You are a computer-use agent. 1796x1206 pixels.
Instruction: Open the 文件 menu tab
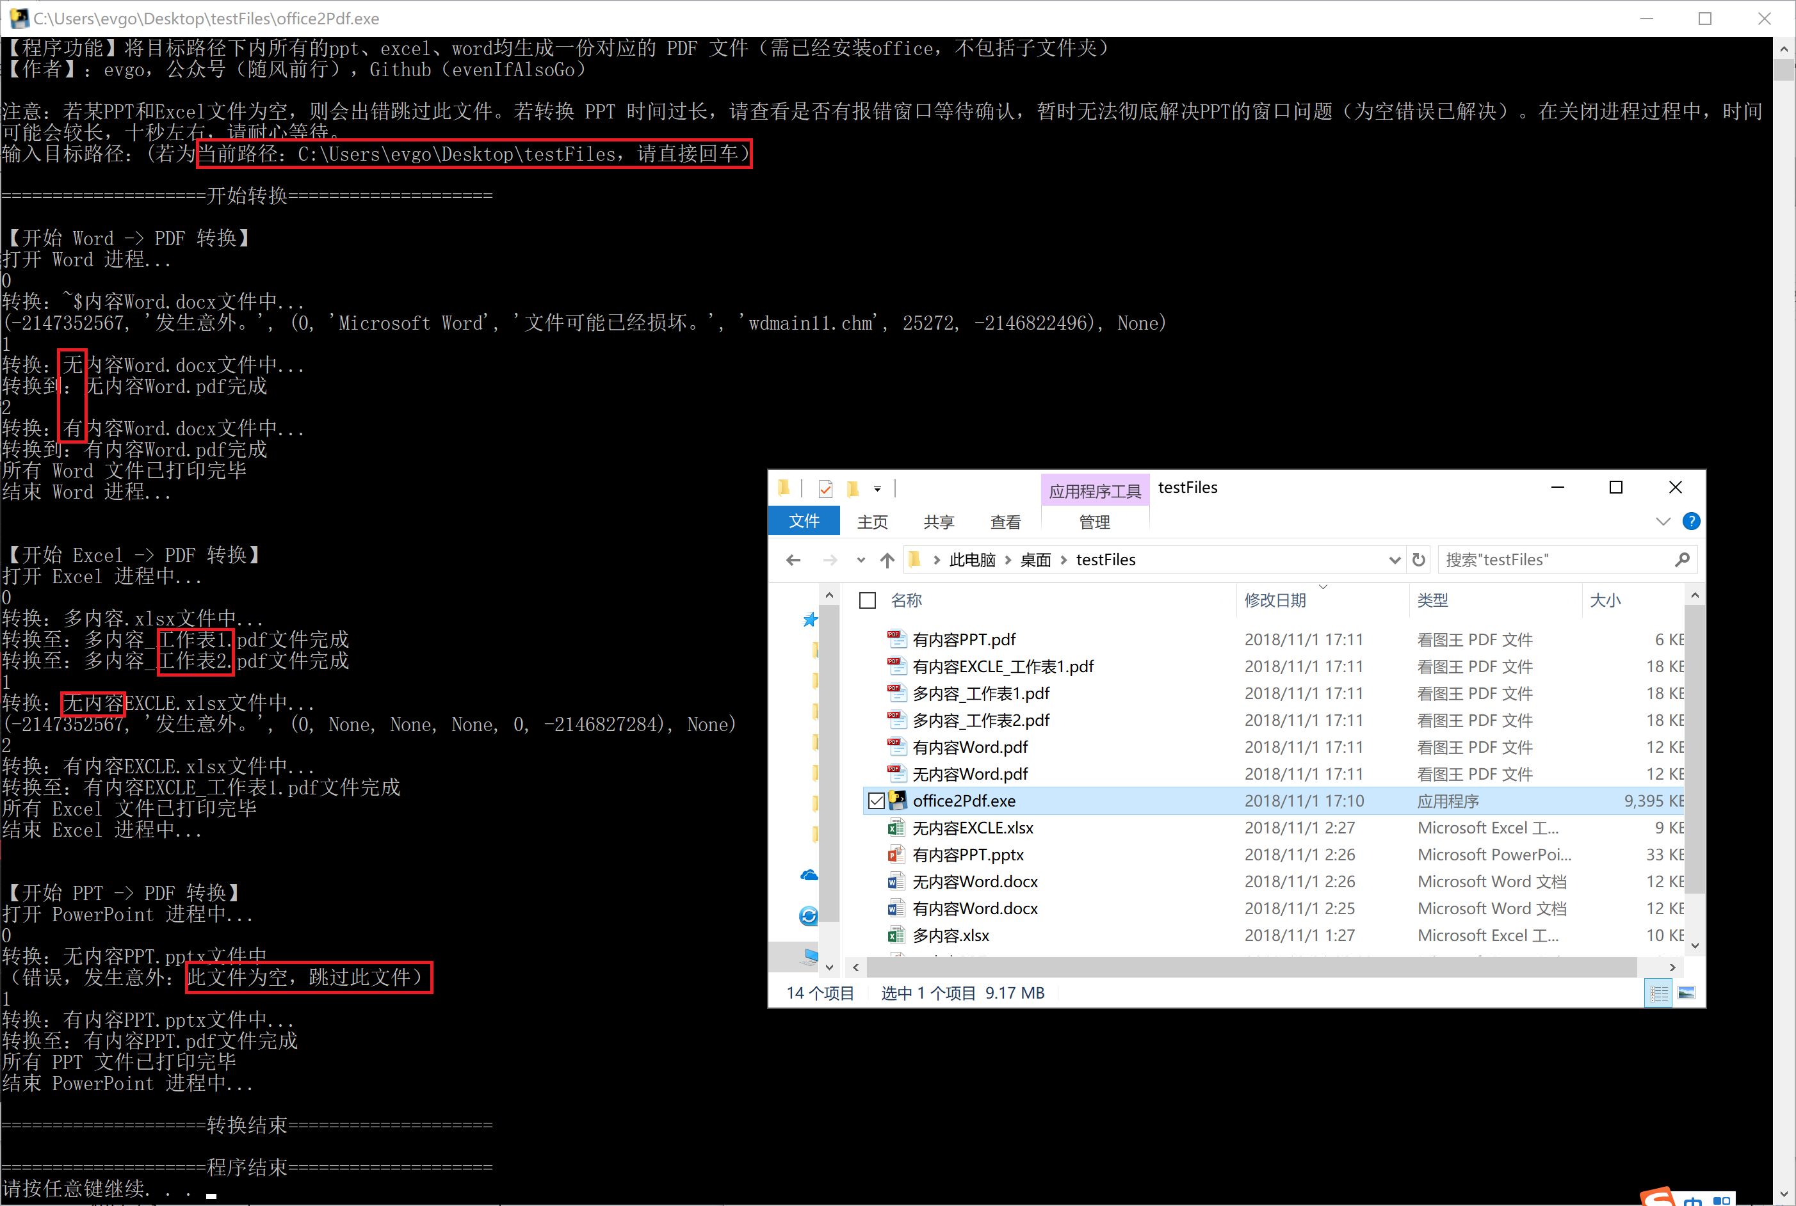pyautogui.click(x=804, y=522)
